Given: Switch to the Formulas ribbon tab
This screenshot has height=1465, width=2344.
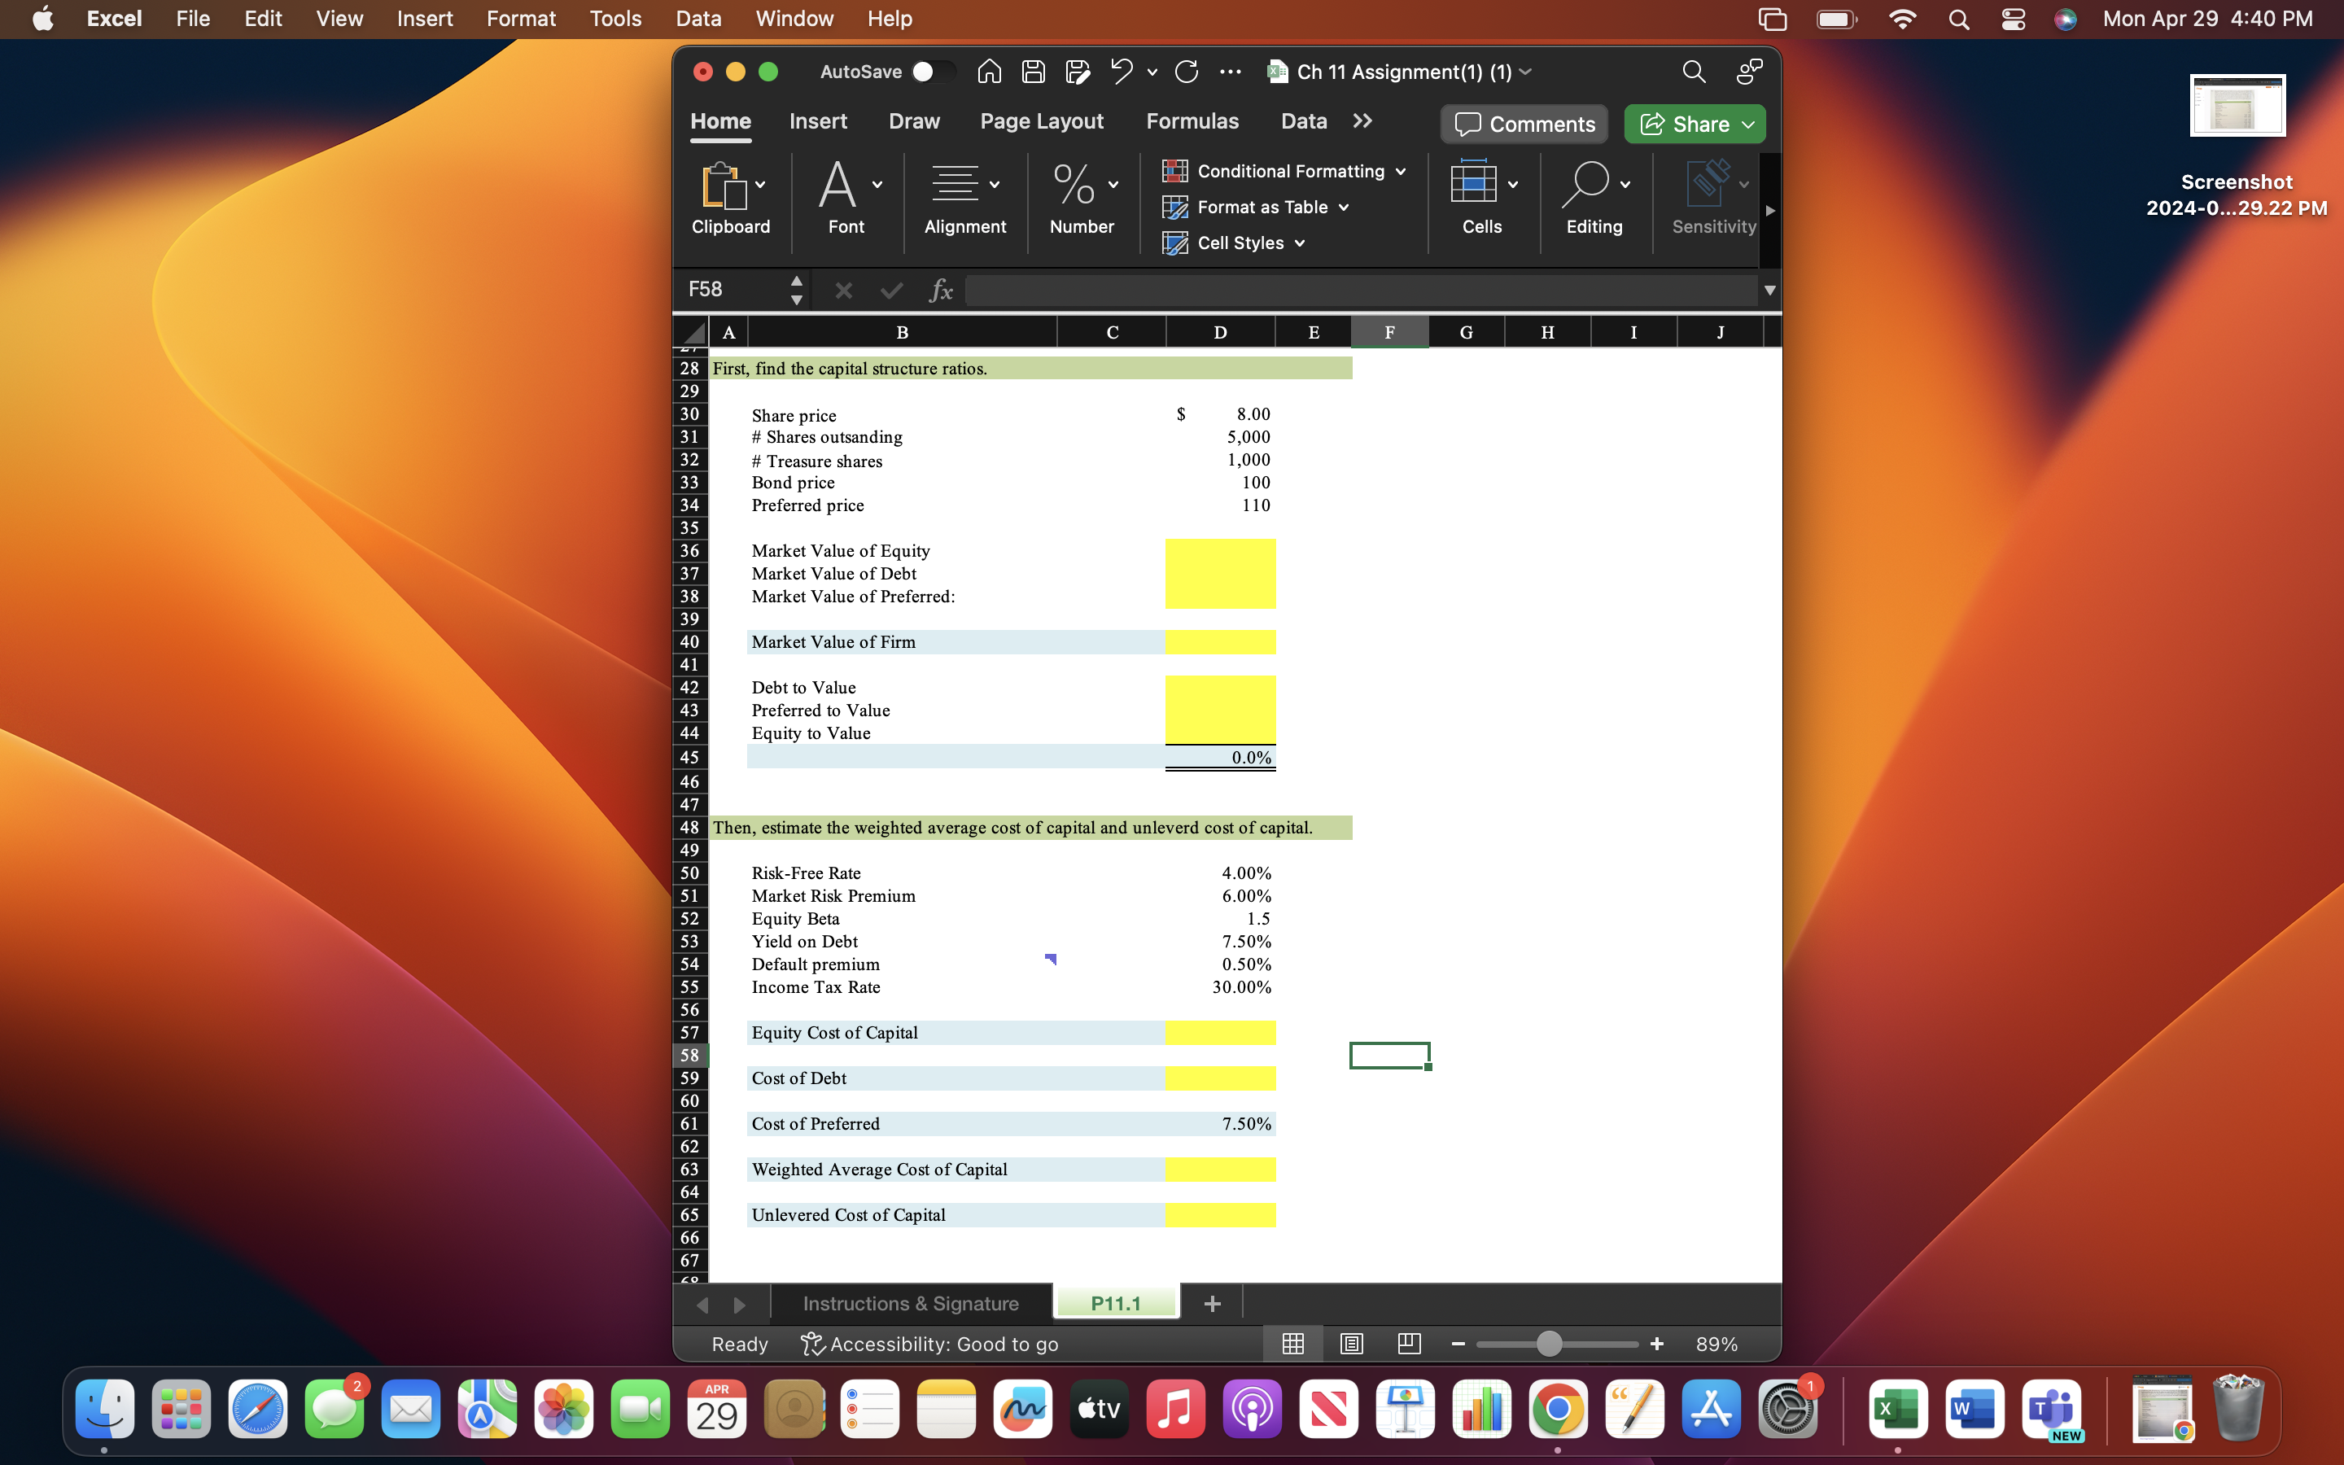Looking at the screenshot, I should point(1192,121).
